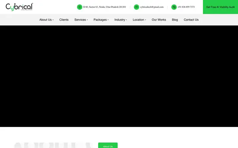The height and width of the screenshot is (148, 238).
Task: Click the green About Us button below banner
Action: [108, 145]
